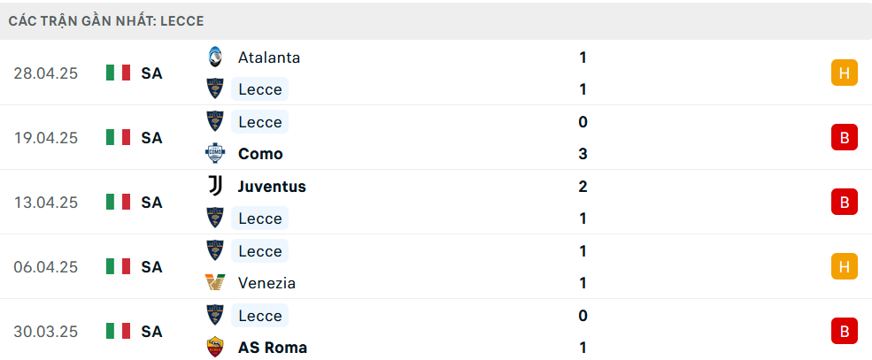This screenshot has width=872, height=360.
Task: Open the AS Roma team link
Action: pos(273,348)
